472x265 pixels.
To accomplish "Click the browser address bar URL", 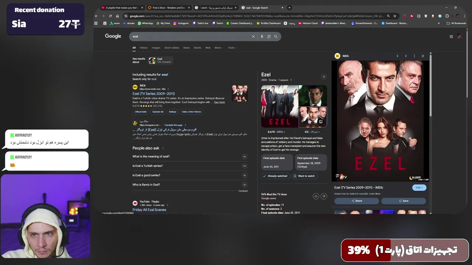I will (256, 16).
